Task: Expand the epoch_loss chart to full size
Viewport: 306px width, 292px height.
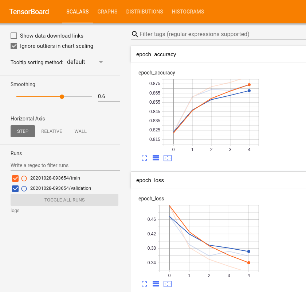Action: (x=144, y=284)
